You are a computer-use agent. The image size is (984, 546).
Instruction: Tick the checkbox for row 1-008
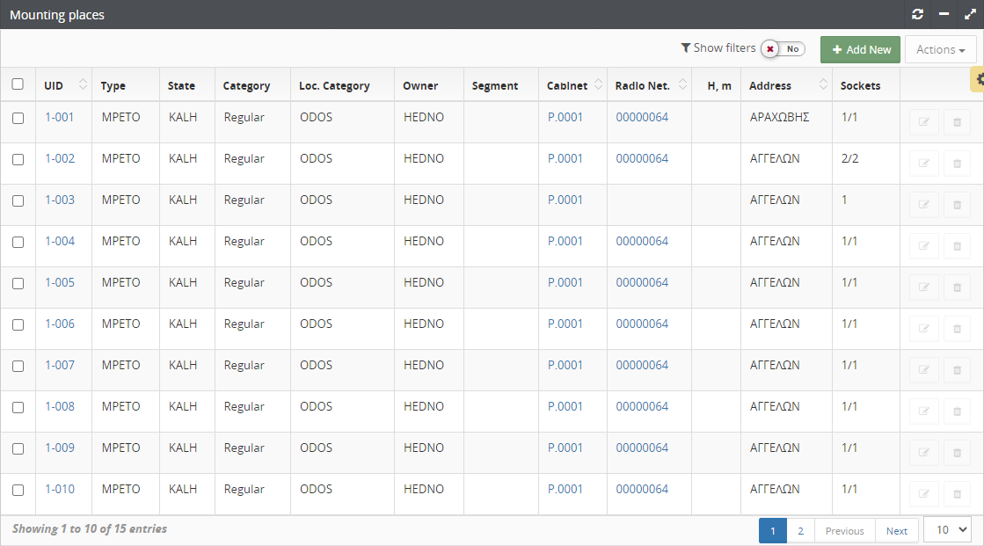tap(18, 407)
